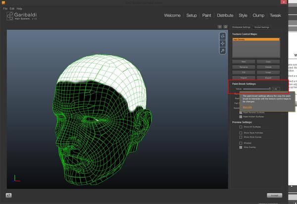Click the zoom magnifier tool icon
The height and width of the screenshot is (204, 297).
(223, 51)
